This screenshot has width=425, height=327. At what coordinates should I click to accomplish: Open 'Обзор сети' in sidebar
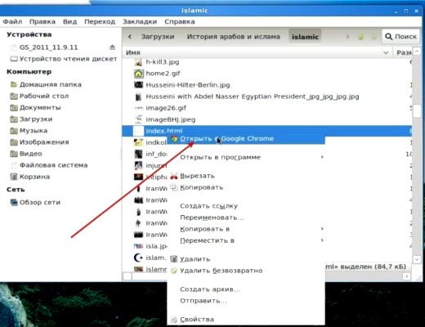pyautogui.click(x=40, y=202)
